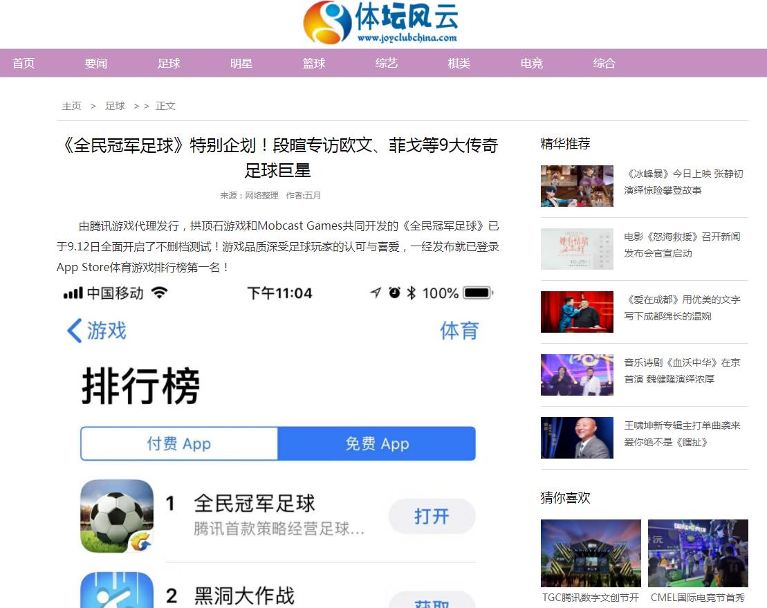Click the 黑洞大作战 app name

[x=244, y=596]
